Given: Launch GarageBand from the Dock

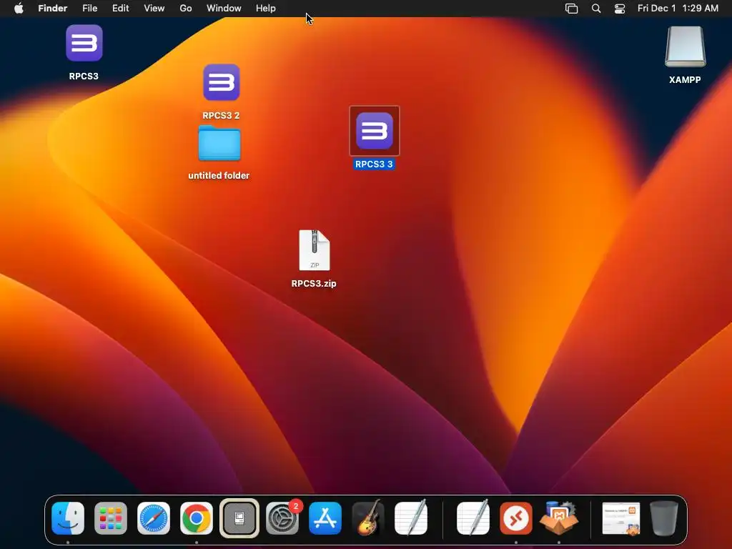Looking at the screenshot, I should click(368, 518).
